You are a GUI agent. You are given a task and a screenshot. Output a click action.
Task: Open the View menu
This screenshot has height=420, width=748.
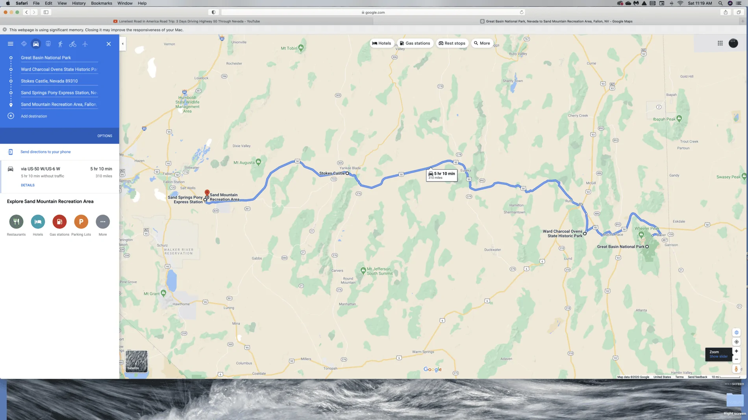point(62,3)
